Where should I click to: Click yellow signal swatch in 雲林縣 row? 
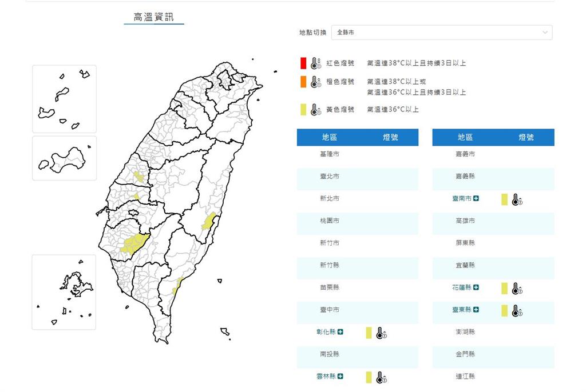(369, 377)
